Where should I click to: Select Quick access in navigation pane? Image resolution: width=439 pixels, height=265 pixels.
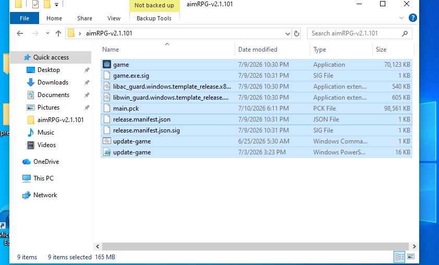(51, 57)
